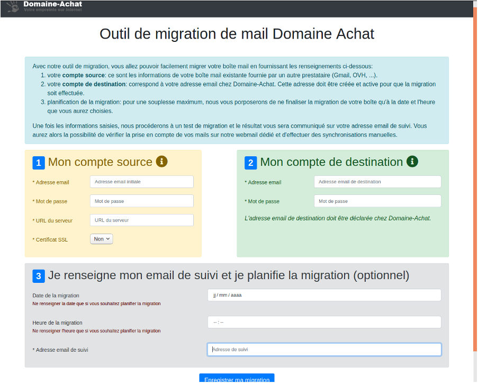Click bold 'compte de destination' text in the instructions
478x383 pixels.
coord(94,84)
